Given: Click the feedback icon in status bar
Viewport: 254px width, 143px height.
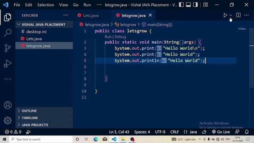Looking at the screenshot, I should [237, 132].
